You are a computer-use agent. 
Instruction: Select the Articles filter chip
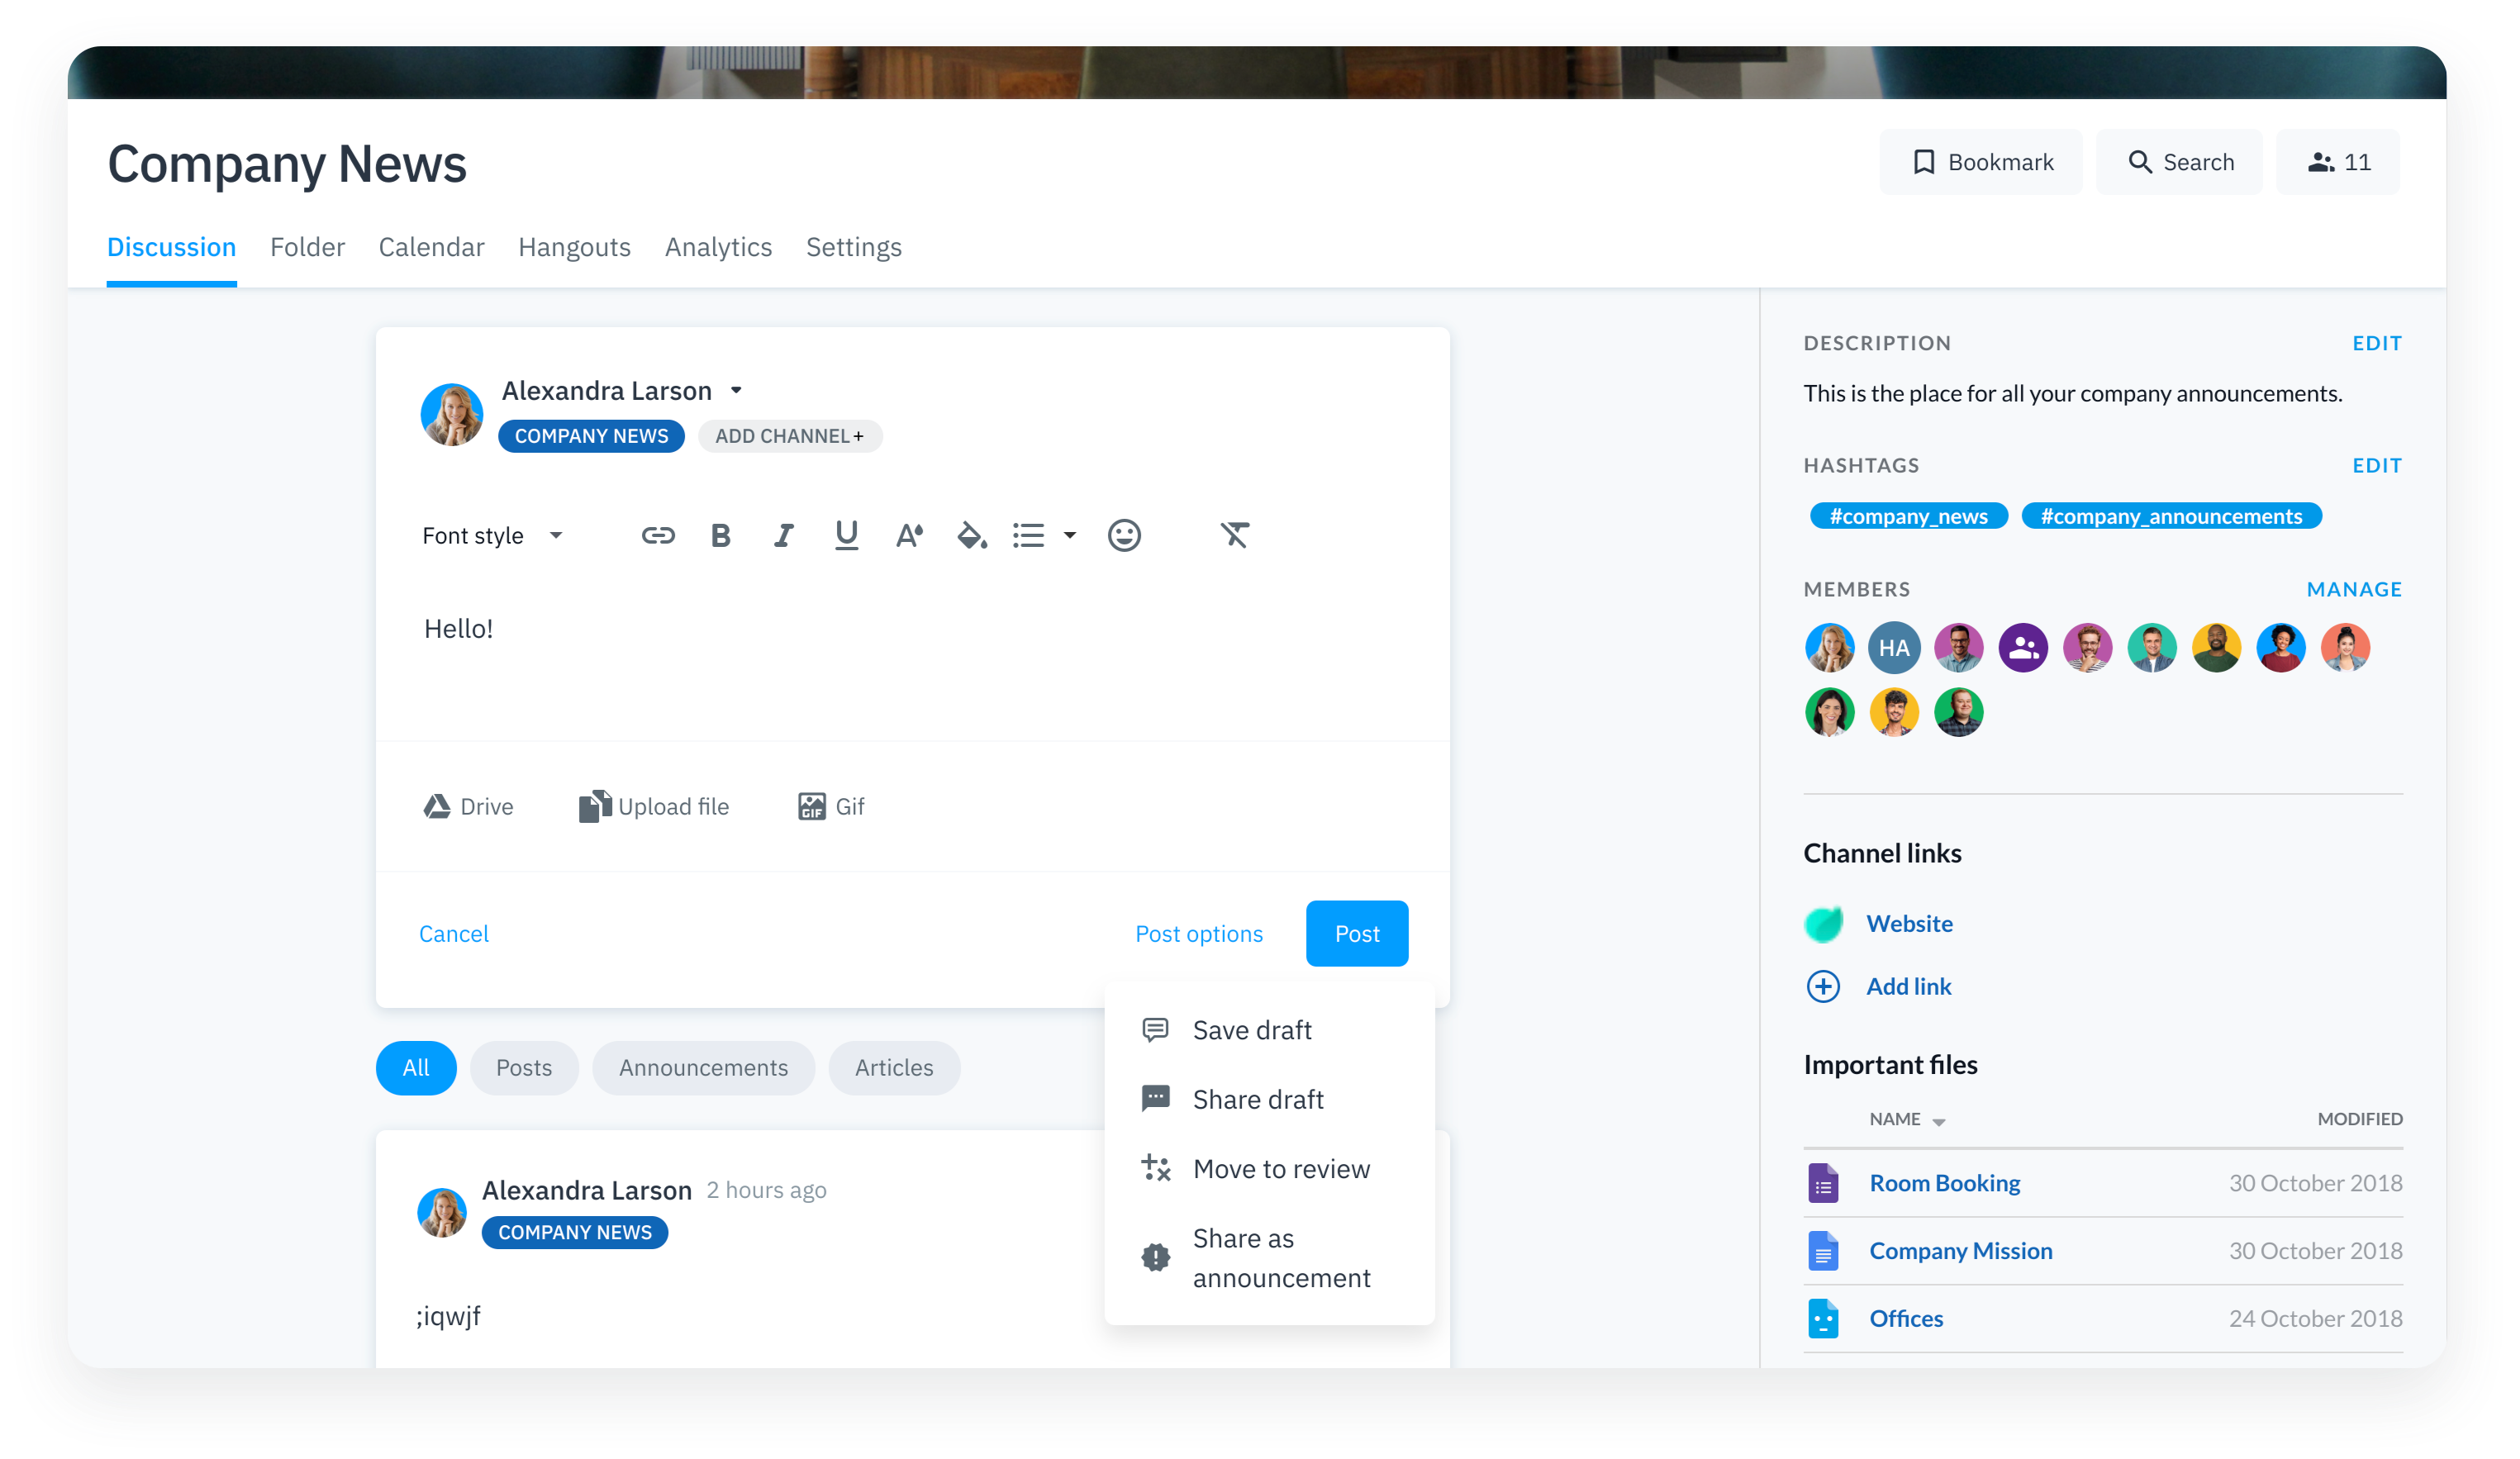point(893,1068)
